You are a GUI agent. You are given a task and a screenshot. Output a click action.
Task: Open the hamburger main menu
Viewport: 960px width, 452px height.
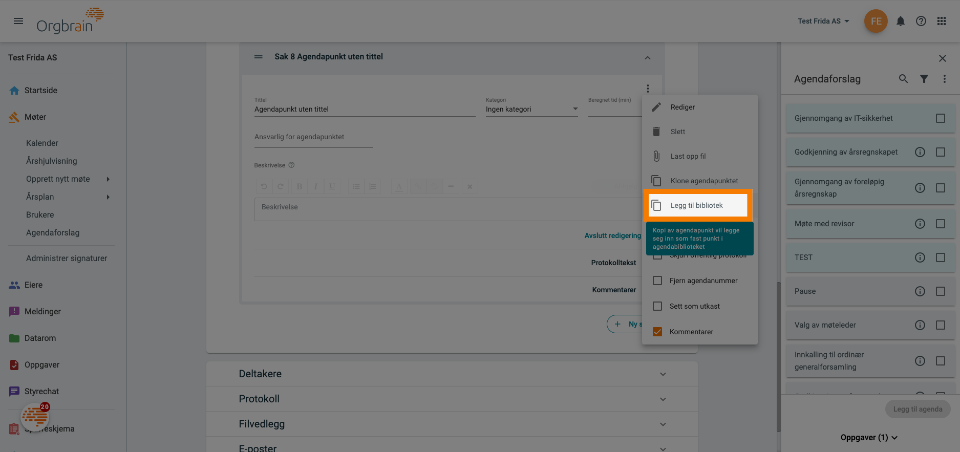(x=18, y=21)
